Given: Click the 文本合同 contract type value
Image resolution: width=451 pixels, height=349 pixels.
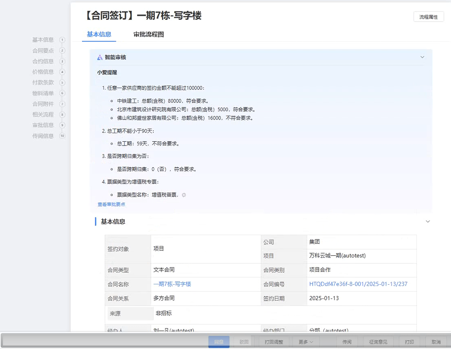Looking at the screenshot, I should (x=164, y=270).
